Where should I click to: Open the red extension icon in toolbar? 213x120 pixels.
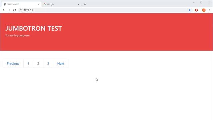[196, 10]
